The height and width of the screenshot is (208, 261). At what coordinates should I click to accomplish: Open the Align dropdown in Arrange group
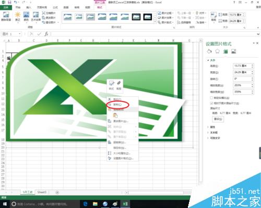click(201, 13)
